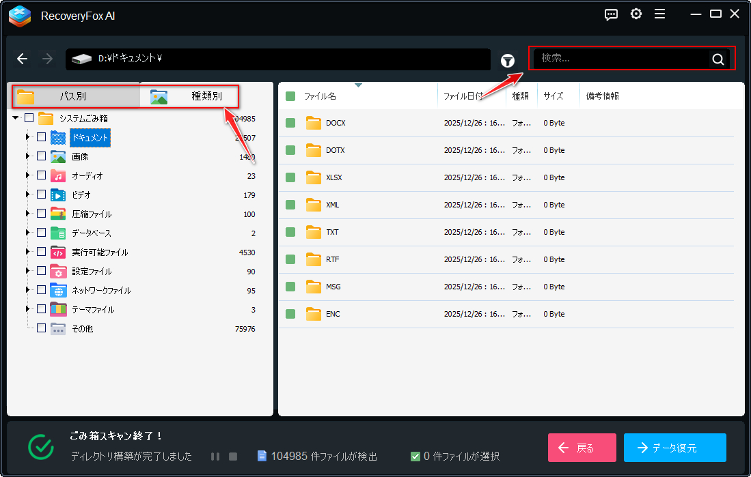Pause scan with the pause icon

pos(215,456)
